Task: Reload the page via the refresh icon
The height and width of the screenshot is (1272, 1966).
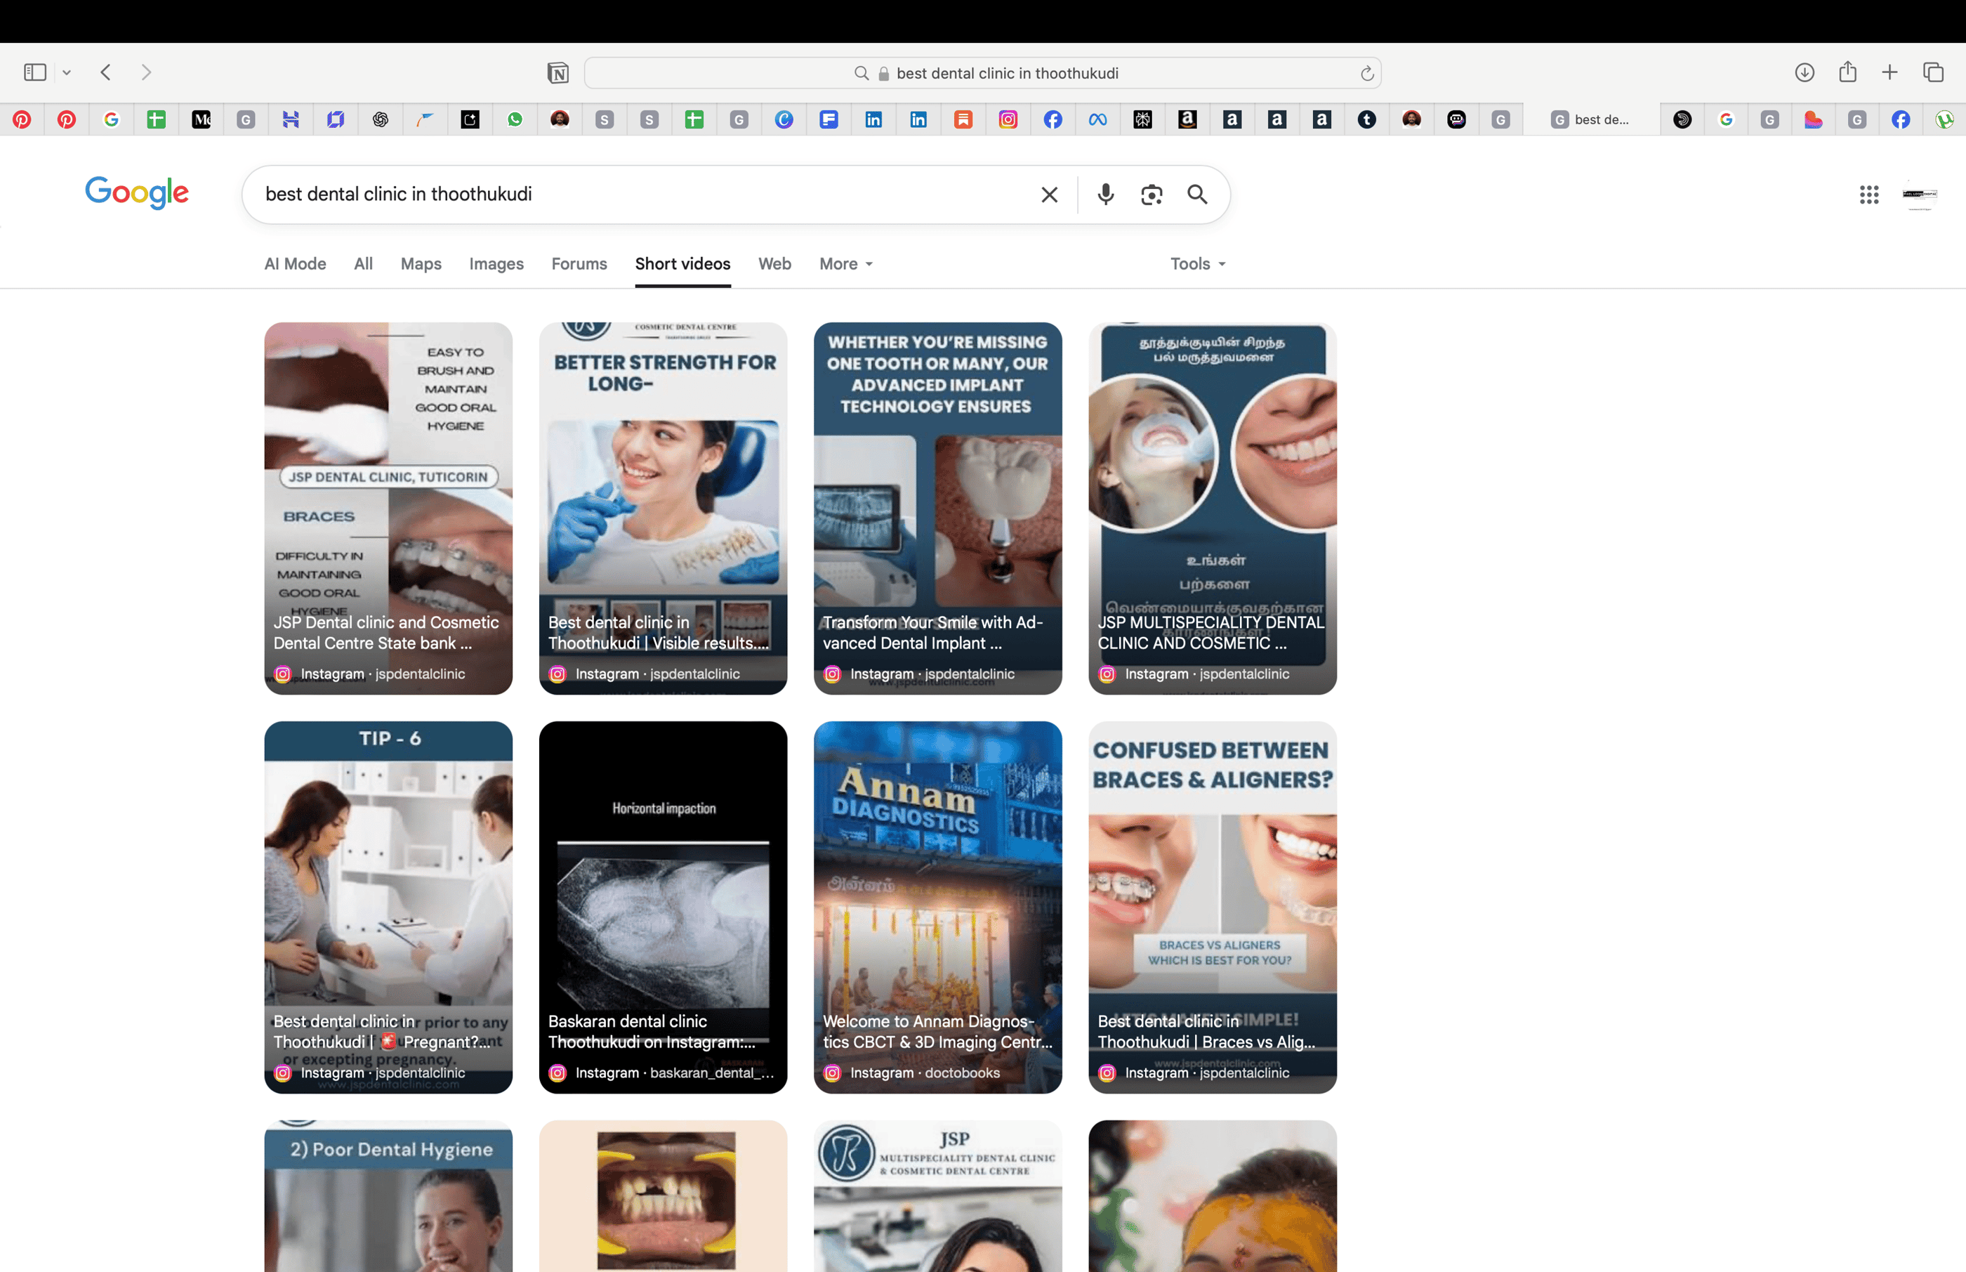Action: tap(1366, 72)
